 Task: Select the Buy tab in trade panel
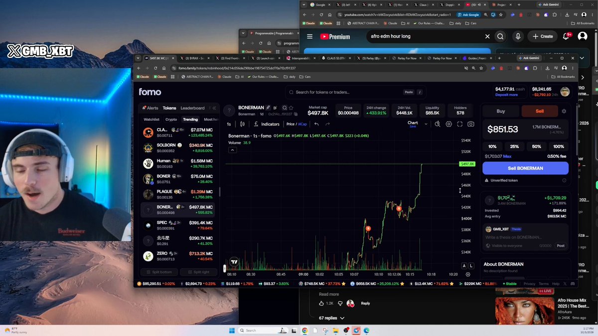point(501,111)
